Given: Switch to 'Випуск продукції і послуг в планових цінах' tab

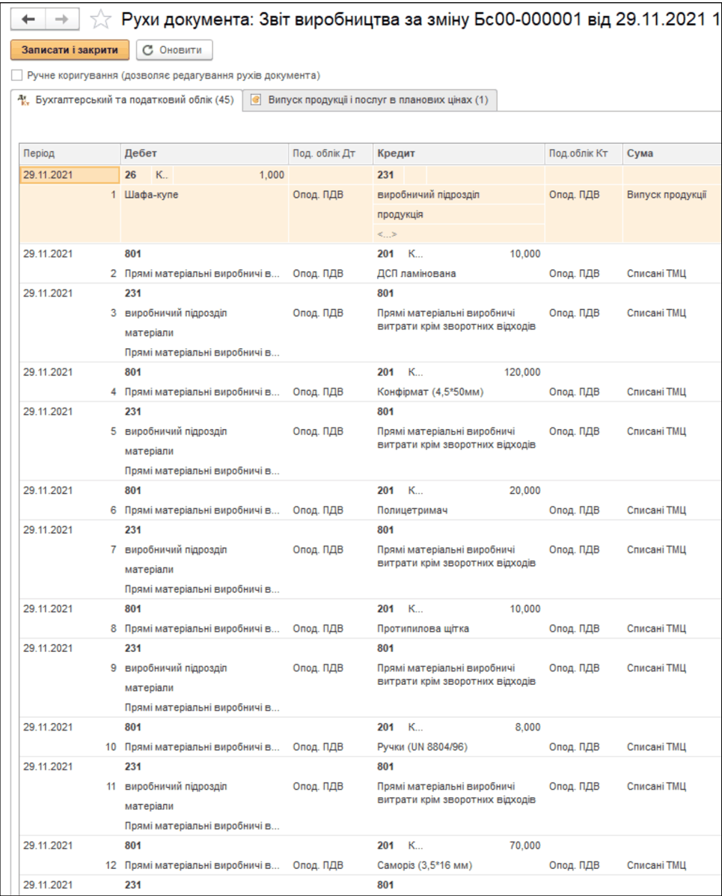Looking at the screenshot, I should click(x=370, y=100).
